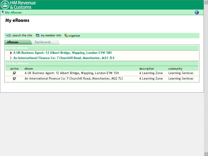Select the eRooms tab

(x=13, y=42)
